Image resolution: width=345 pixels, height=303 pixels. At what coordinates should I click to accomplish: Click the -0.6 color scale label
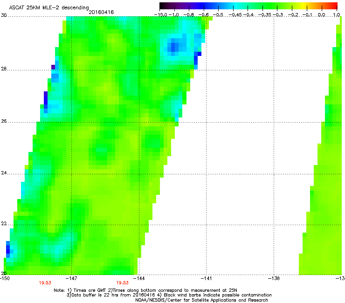pyautogui.click(x=204, y=15)
